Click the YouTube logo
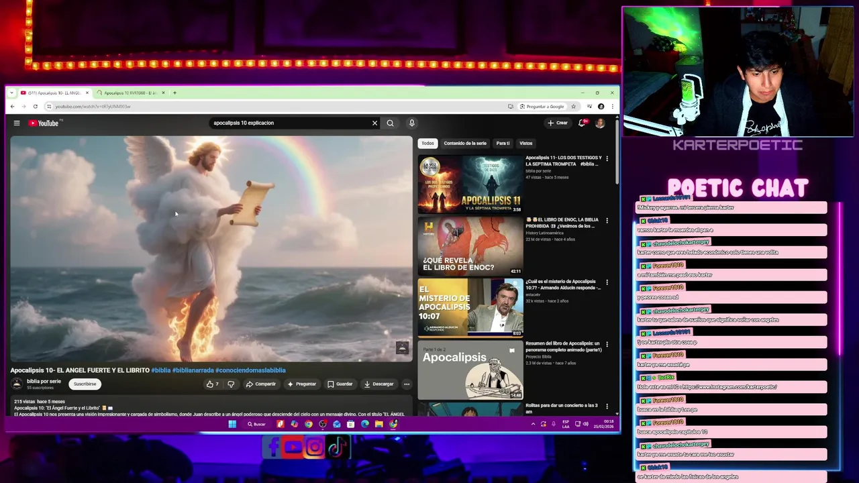This screenshot has height=483, width=859. 44,123
